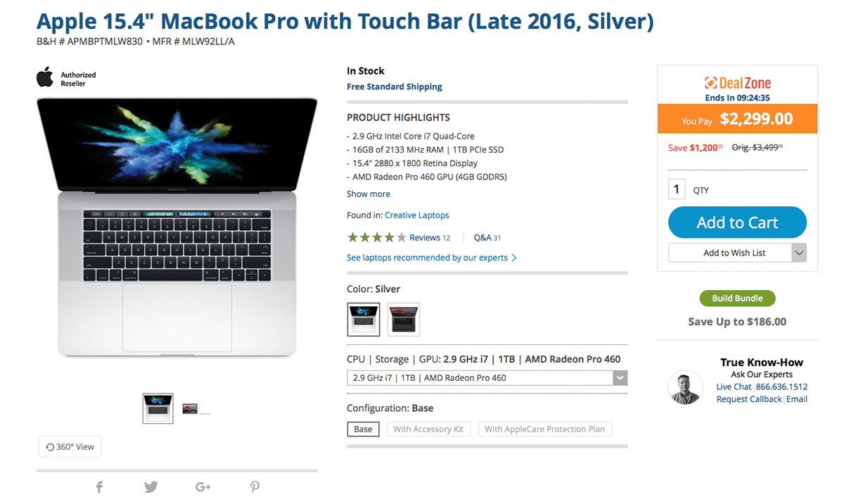Share the product on Twitter

click(x=151, y=486)
